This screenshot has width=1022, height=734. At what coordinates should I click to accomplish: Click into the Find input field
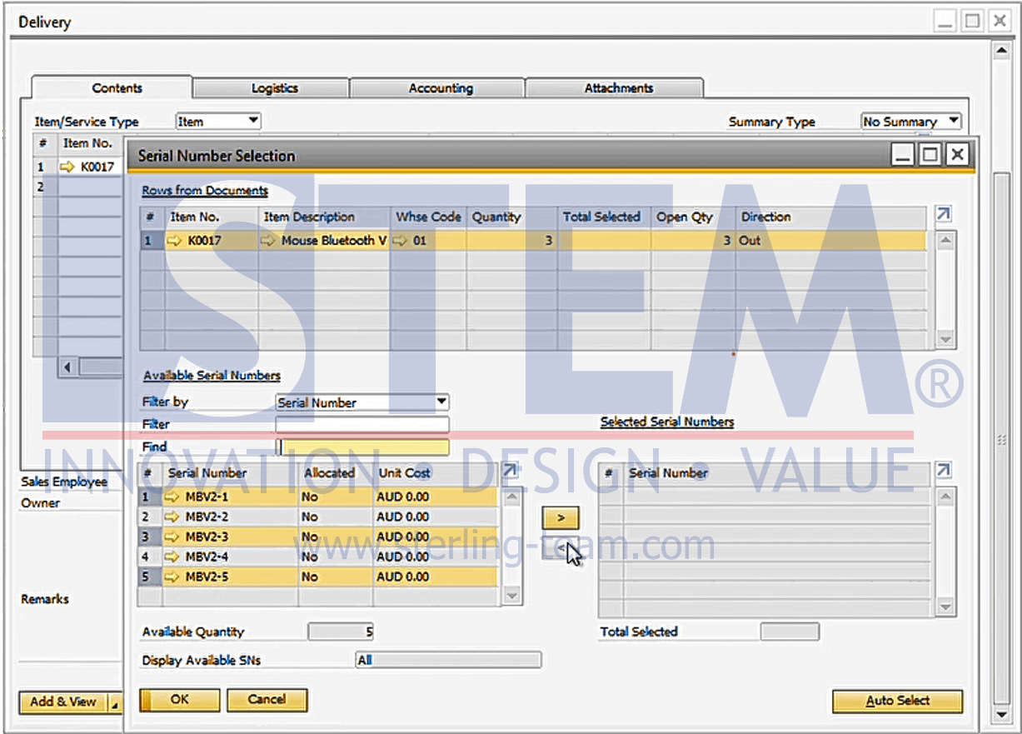[x=362, y=447]
